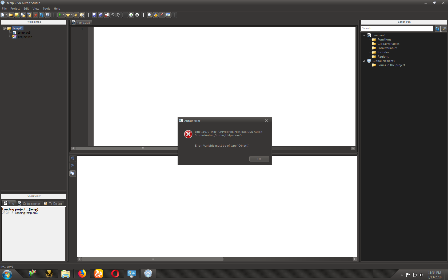The image size is (448, 280).
Task: Open the Project menu
Action: click(15, 9)
